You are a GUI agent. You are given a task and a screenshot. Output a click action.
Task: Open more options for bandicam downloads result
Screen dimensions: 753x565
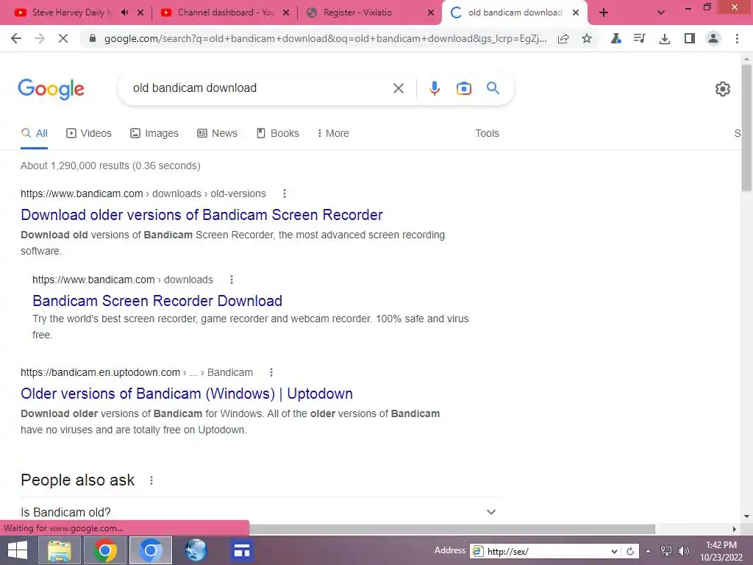click(232, 280)
